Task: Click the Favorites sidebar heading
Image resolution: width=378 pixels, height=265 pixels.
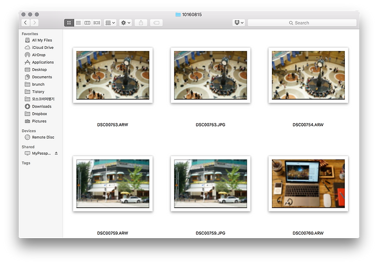Action: [30, 34]
